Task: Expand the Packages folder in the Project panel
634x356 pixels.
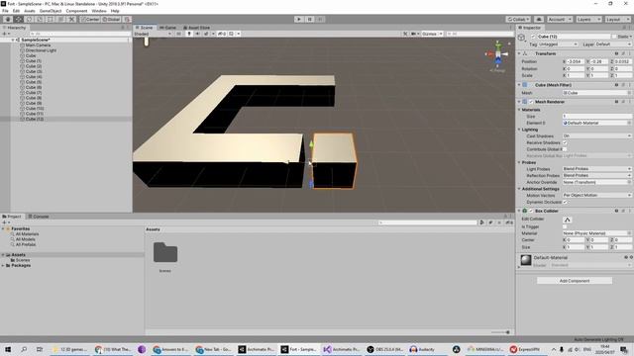Action: pos(3,266)
